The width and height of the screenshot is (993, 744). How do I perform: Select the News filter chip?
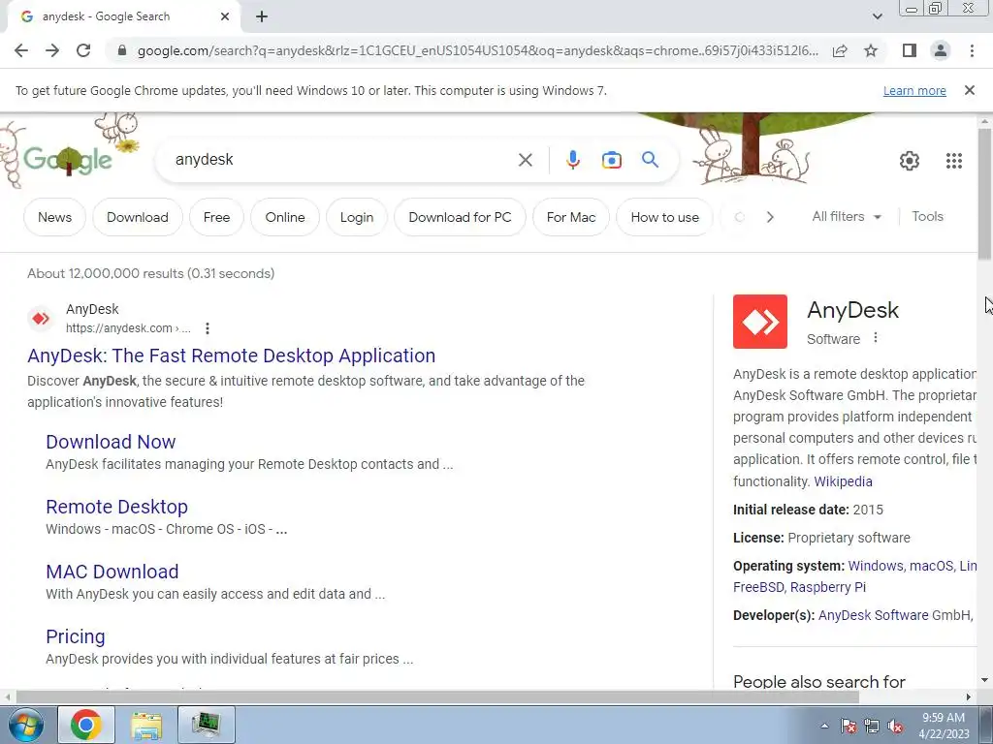coord(54,217)
